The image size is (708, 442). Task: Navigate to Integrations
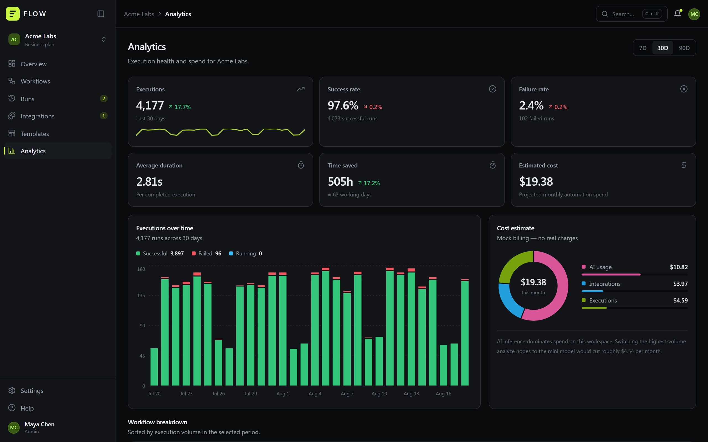(x=58, y=116)
